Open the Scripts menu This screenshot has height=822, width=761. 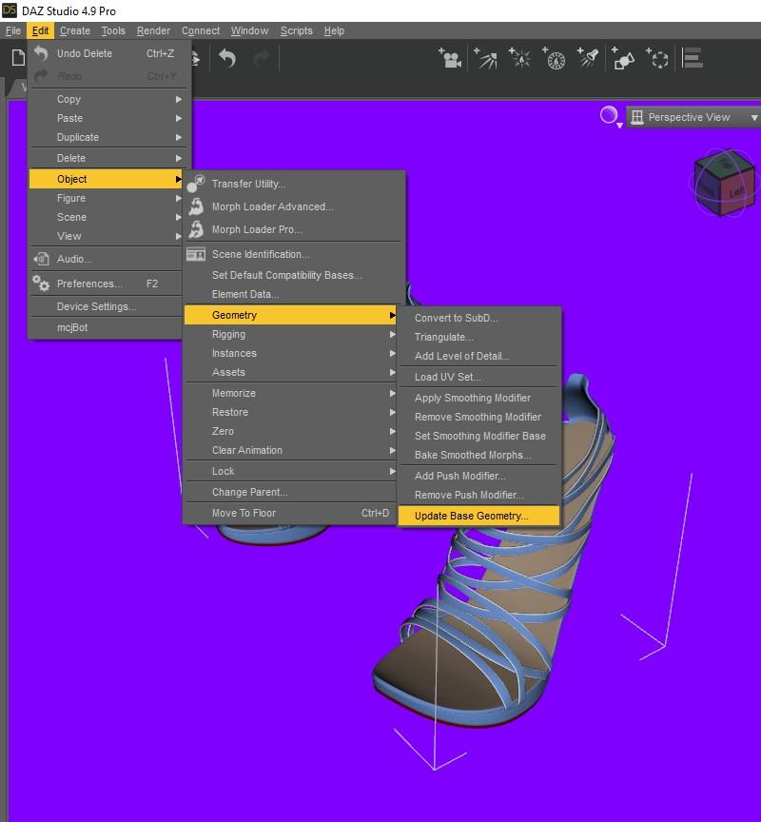(296, 31)
